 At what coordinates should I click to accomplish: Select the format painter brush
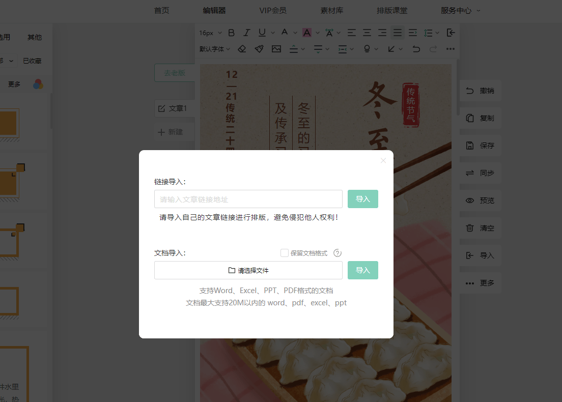click(259, 49)
